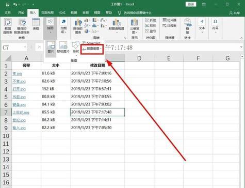Insert a hierarchy chart

coord(95,20)
